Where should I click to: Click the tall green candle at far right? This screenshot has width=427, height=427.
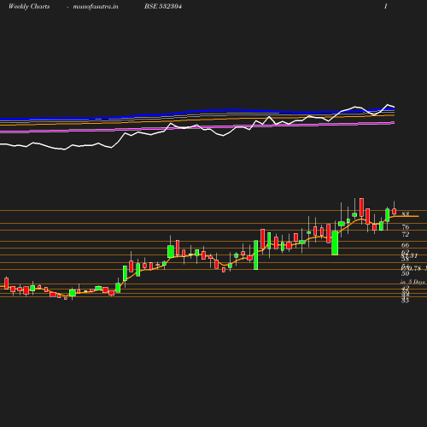(x=388, y=215)
